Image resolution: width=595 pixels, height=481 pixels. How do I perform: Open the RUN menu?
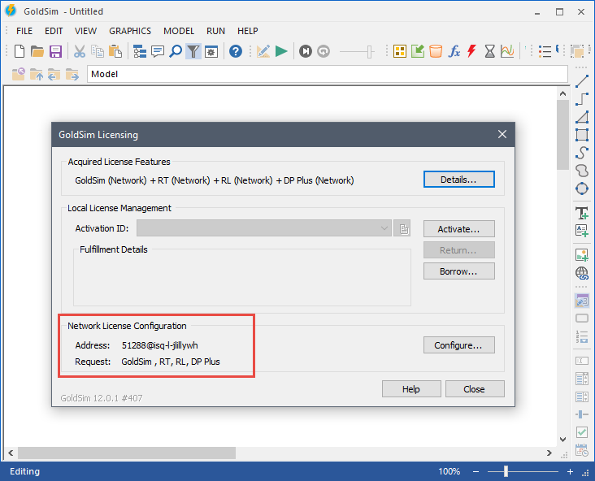pyautogui.click(x=215, y=31)
